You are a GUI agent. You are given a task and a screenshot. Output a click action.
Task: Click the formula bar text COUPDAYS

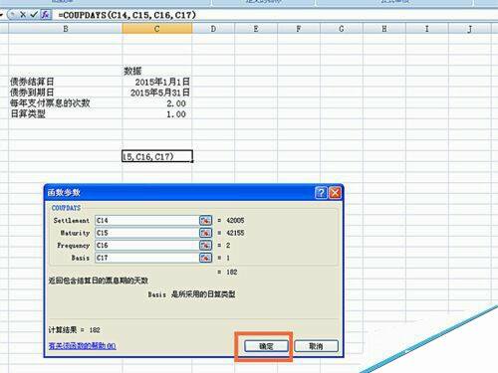pos(85,15)
